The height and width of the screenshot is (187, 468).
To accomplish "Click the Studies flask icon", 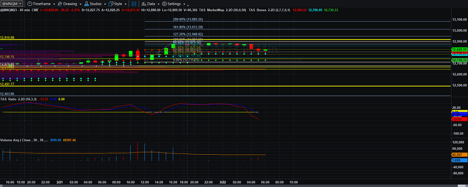I will click(x=86, y=4).
